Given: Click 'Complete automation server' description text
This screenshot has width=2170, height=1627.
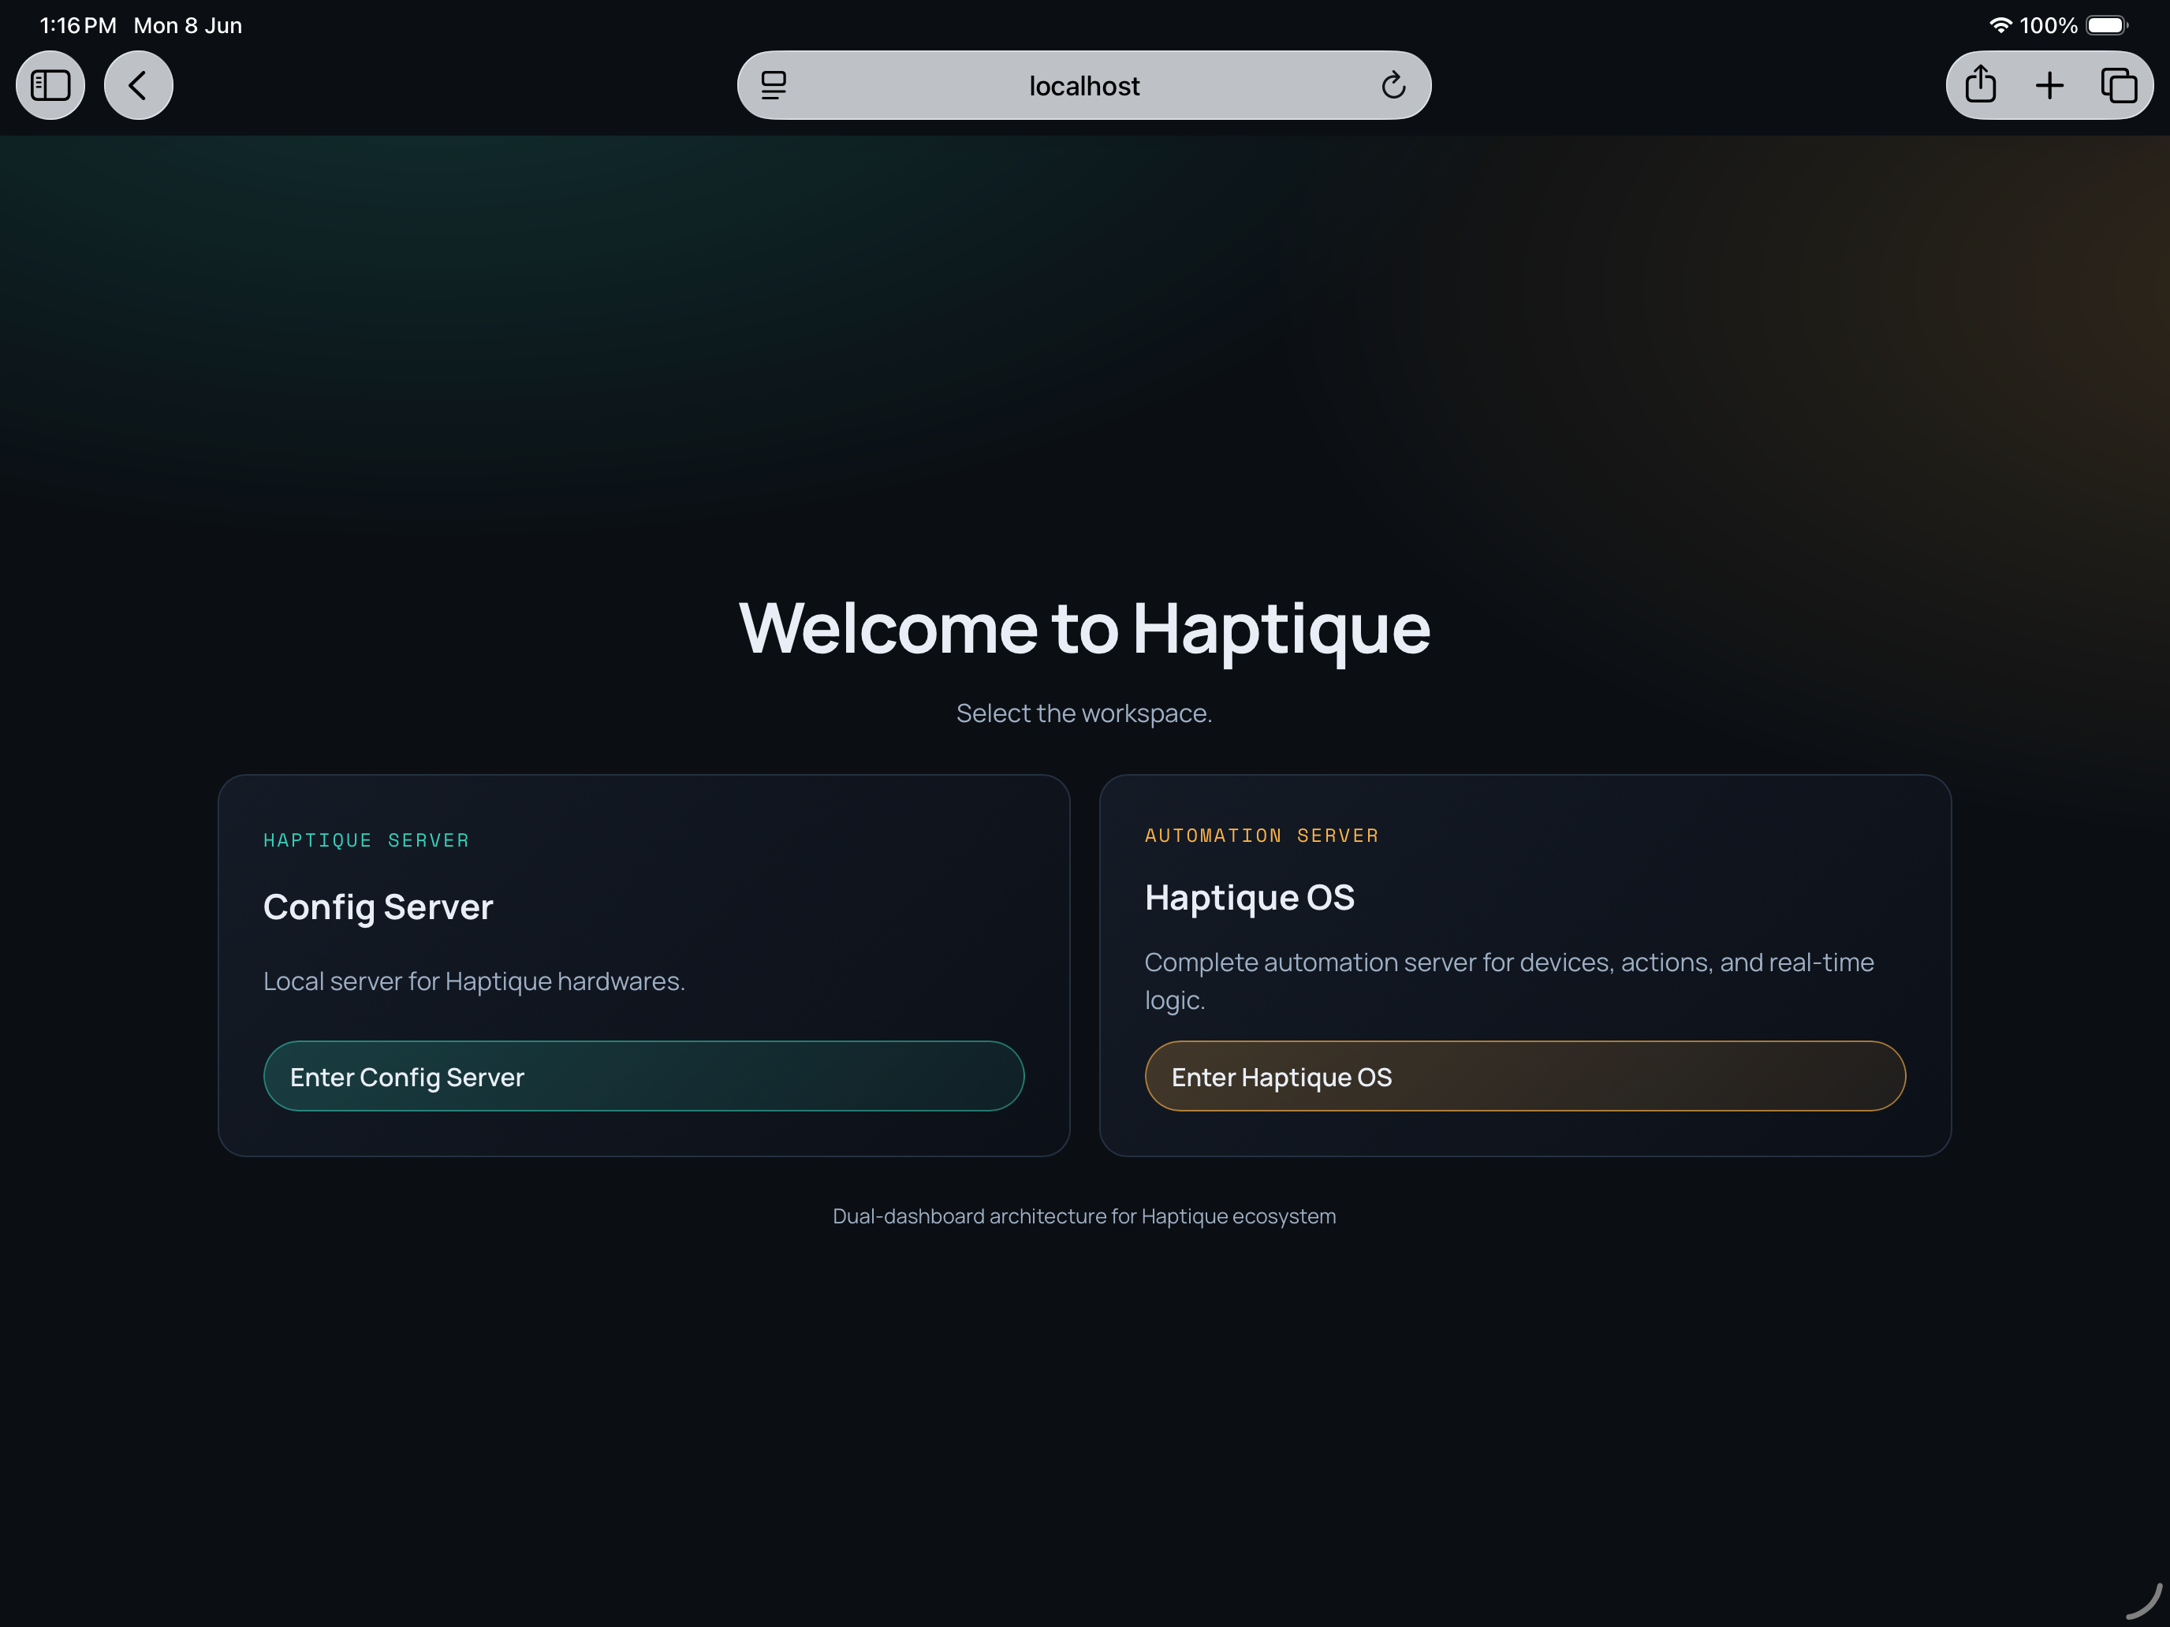Looking at the screenshot, I should [1508, 981].
